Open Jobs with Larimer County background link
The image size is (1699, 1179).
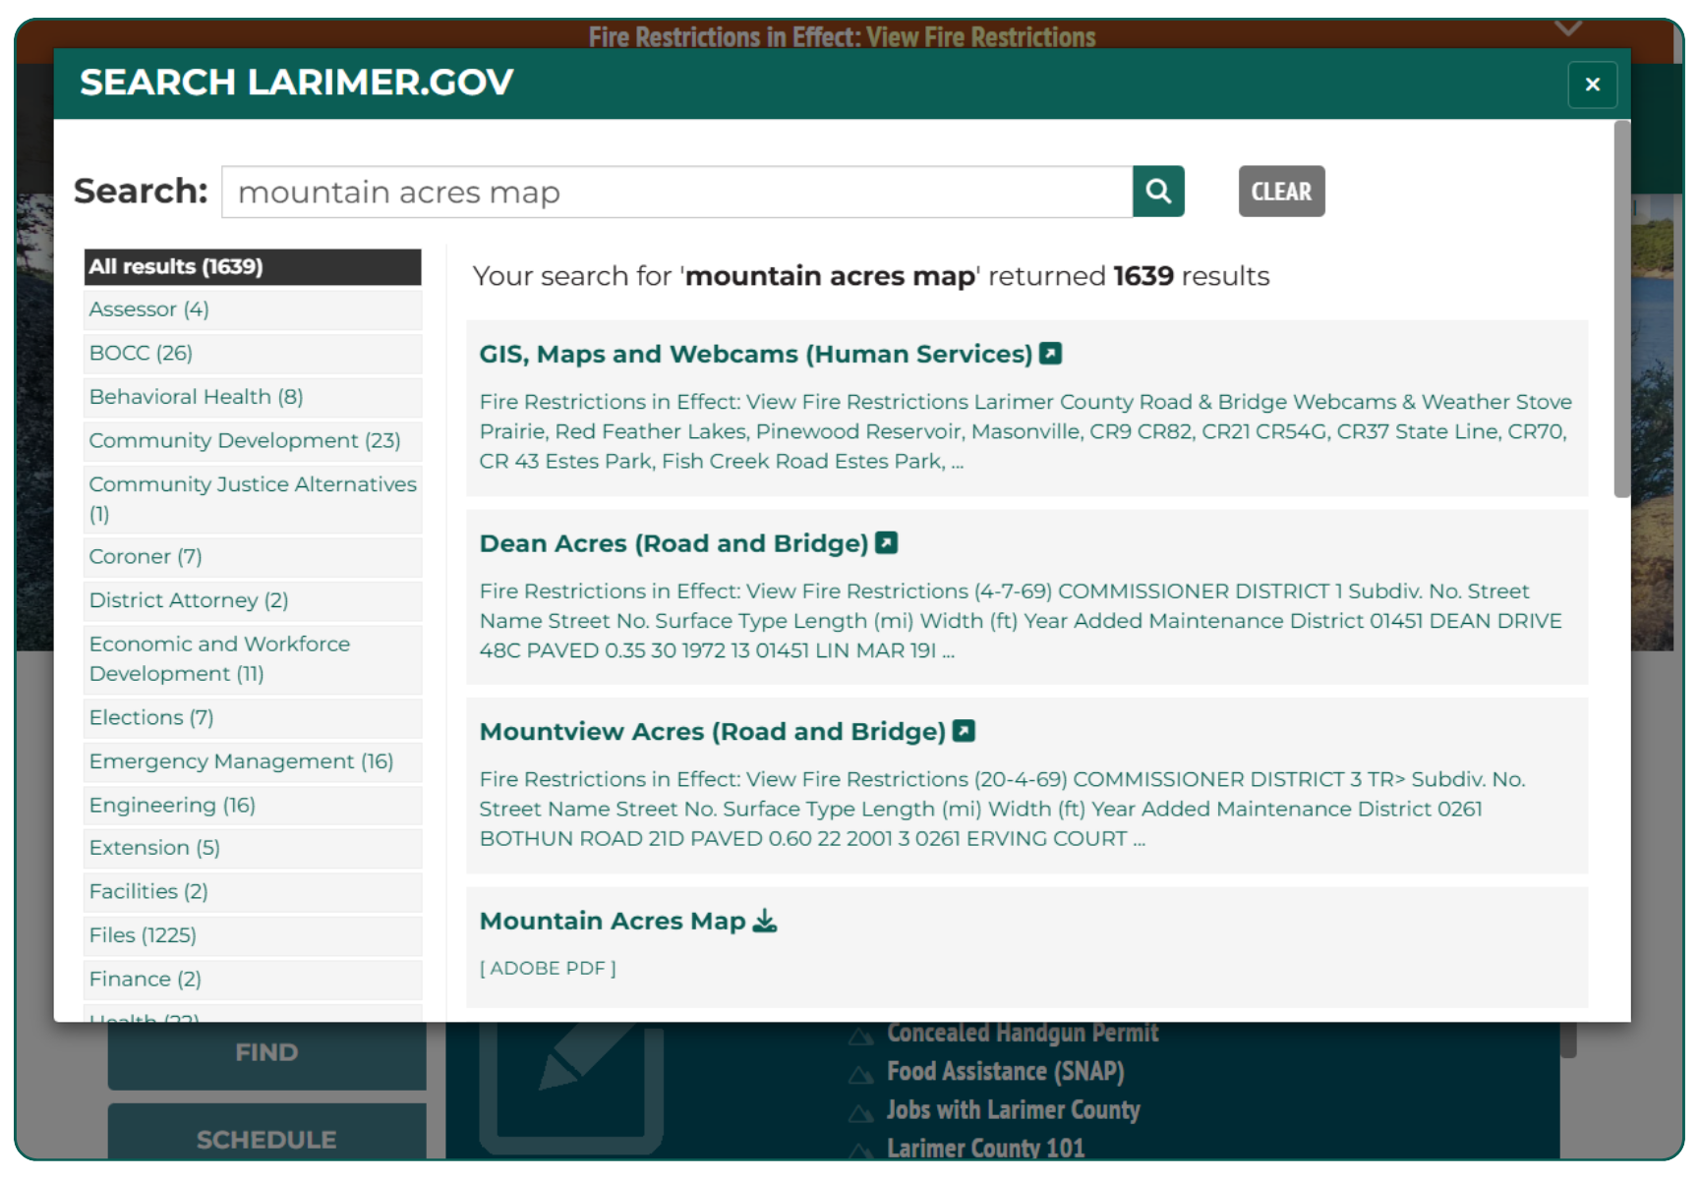[x=1013, y=1110]
